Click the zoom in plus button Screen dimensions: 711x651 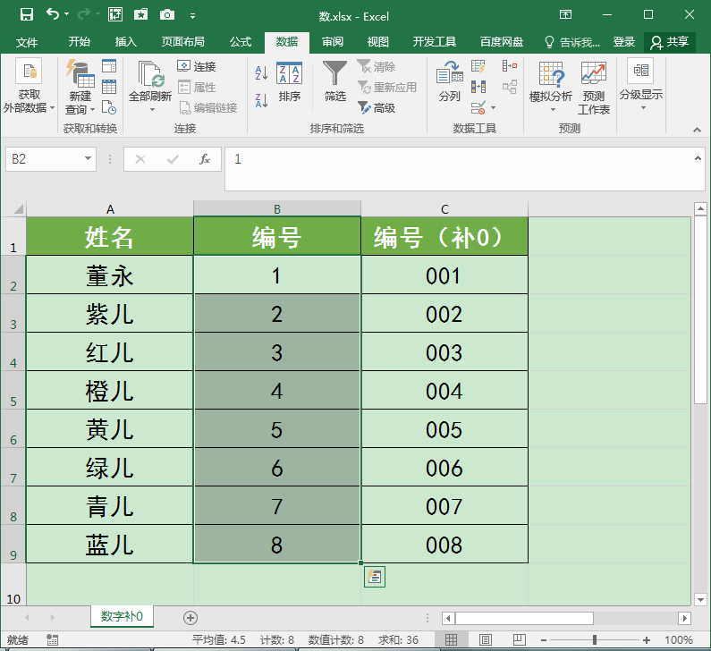[647, 639]
